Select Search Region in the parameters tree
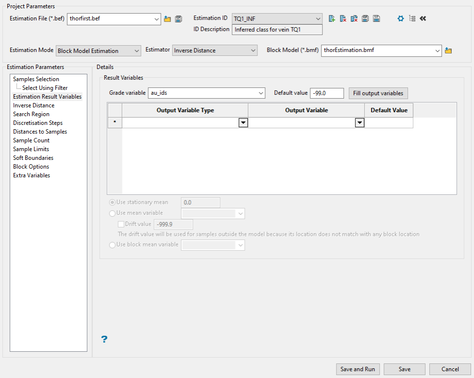The image size is (474, 378). pos(31,114)
